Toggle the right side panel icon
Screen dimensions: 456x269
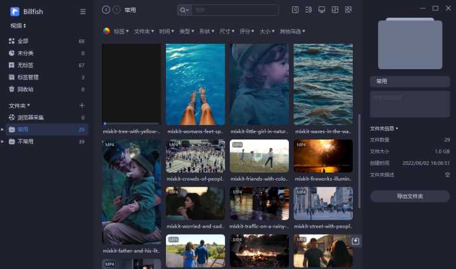[x=295, y=10]
